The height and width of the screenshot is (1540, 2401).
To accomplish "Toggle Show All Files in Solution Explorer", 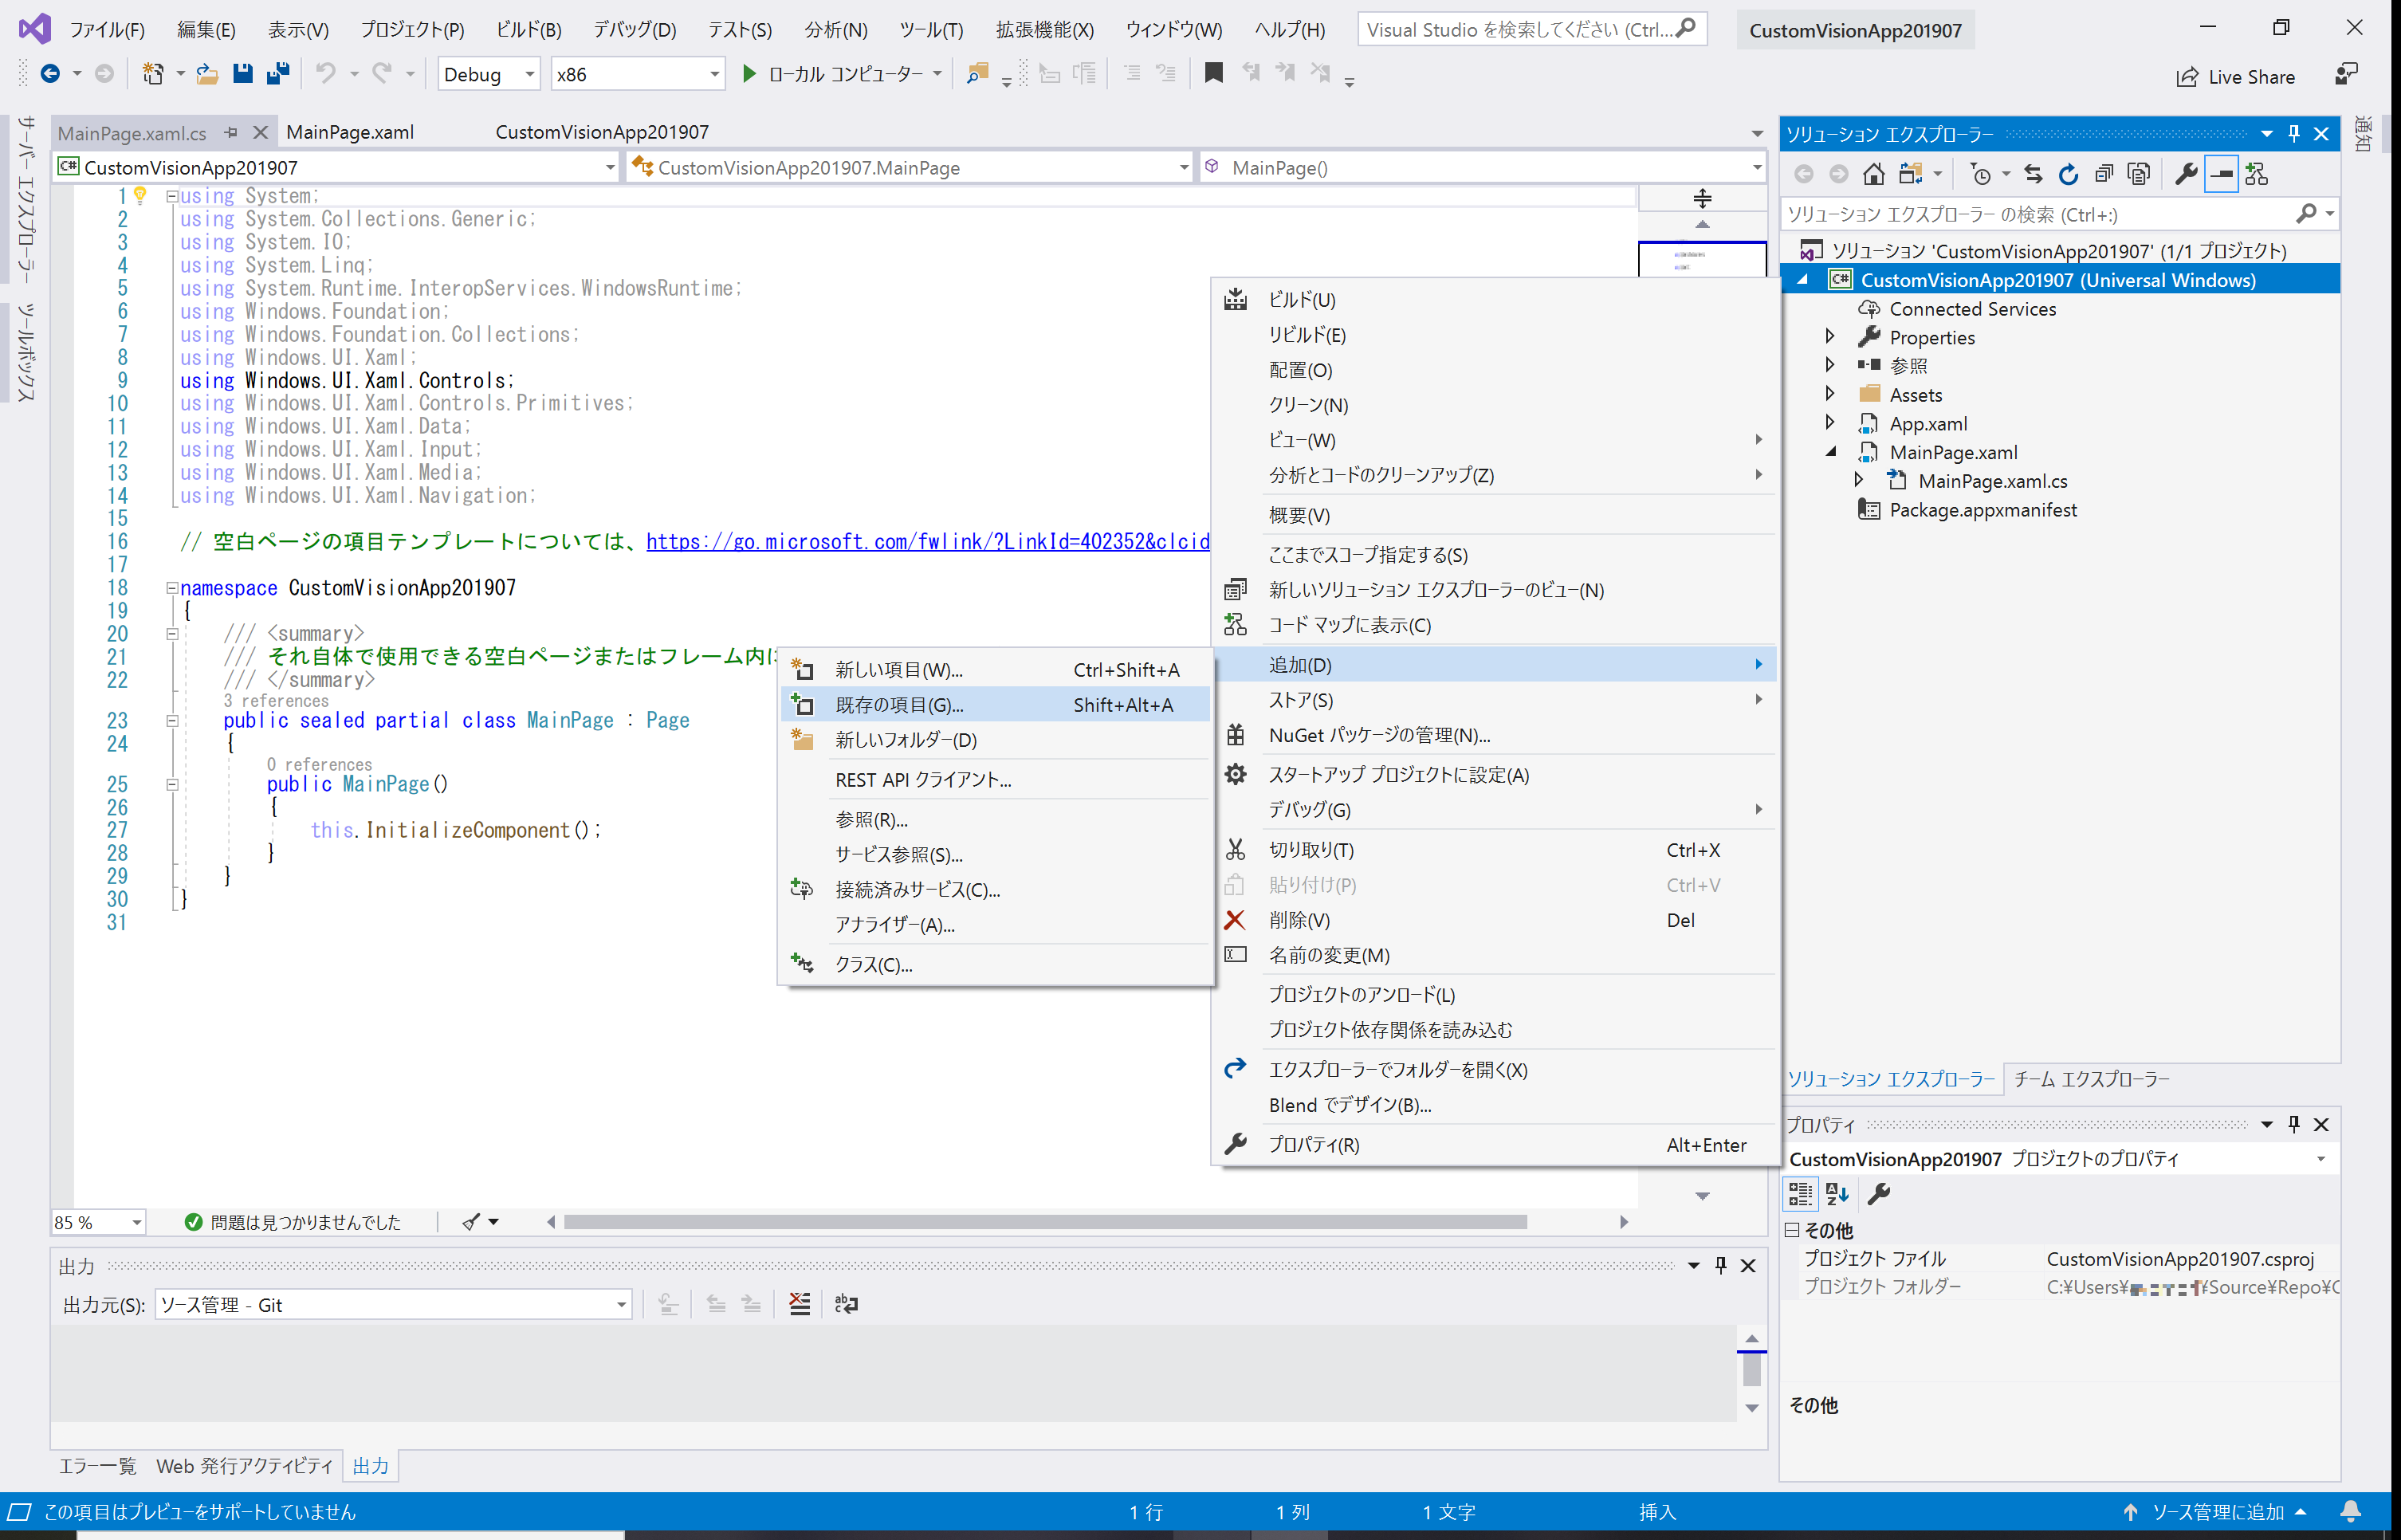I will [2139, 174].
